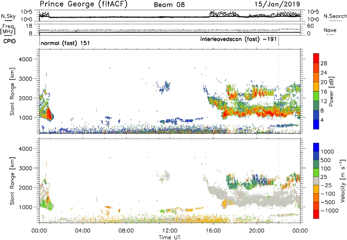Screen dimensions: 347x240
Task: Click the '04:00' time tick label
Action: click(82, 231)
